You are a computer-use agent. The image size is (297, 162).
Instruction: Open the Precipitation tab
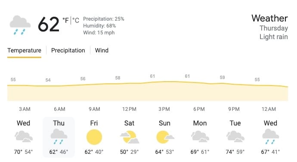coord(68,50)
